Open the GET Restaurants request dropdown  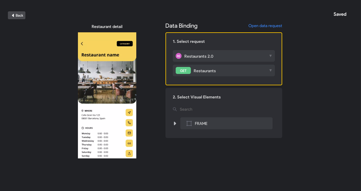pos(224,70)
